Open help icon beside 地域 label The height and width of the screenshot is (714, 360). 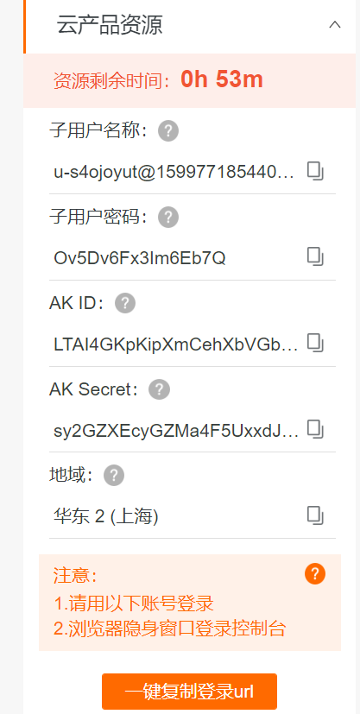114,476
